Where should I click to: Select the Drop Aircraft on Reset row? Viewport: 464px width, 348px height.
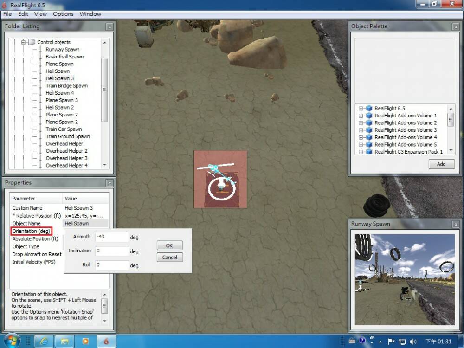point(37,254)
